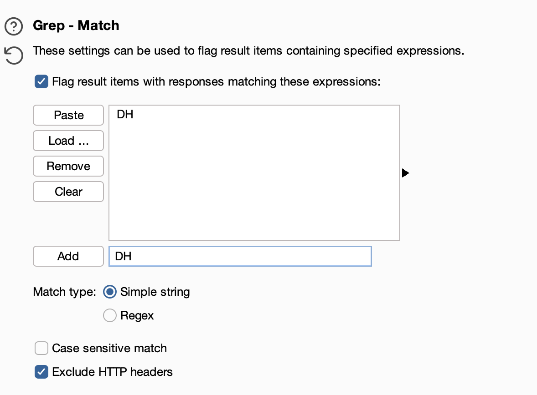537x395 pixels.
Task: Uncheck Exclude HTTP headers option
Action: point(41,372)
